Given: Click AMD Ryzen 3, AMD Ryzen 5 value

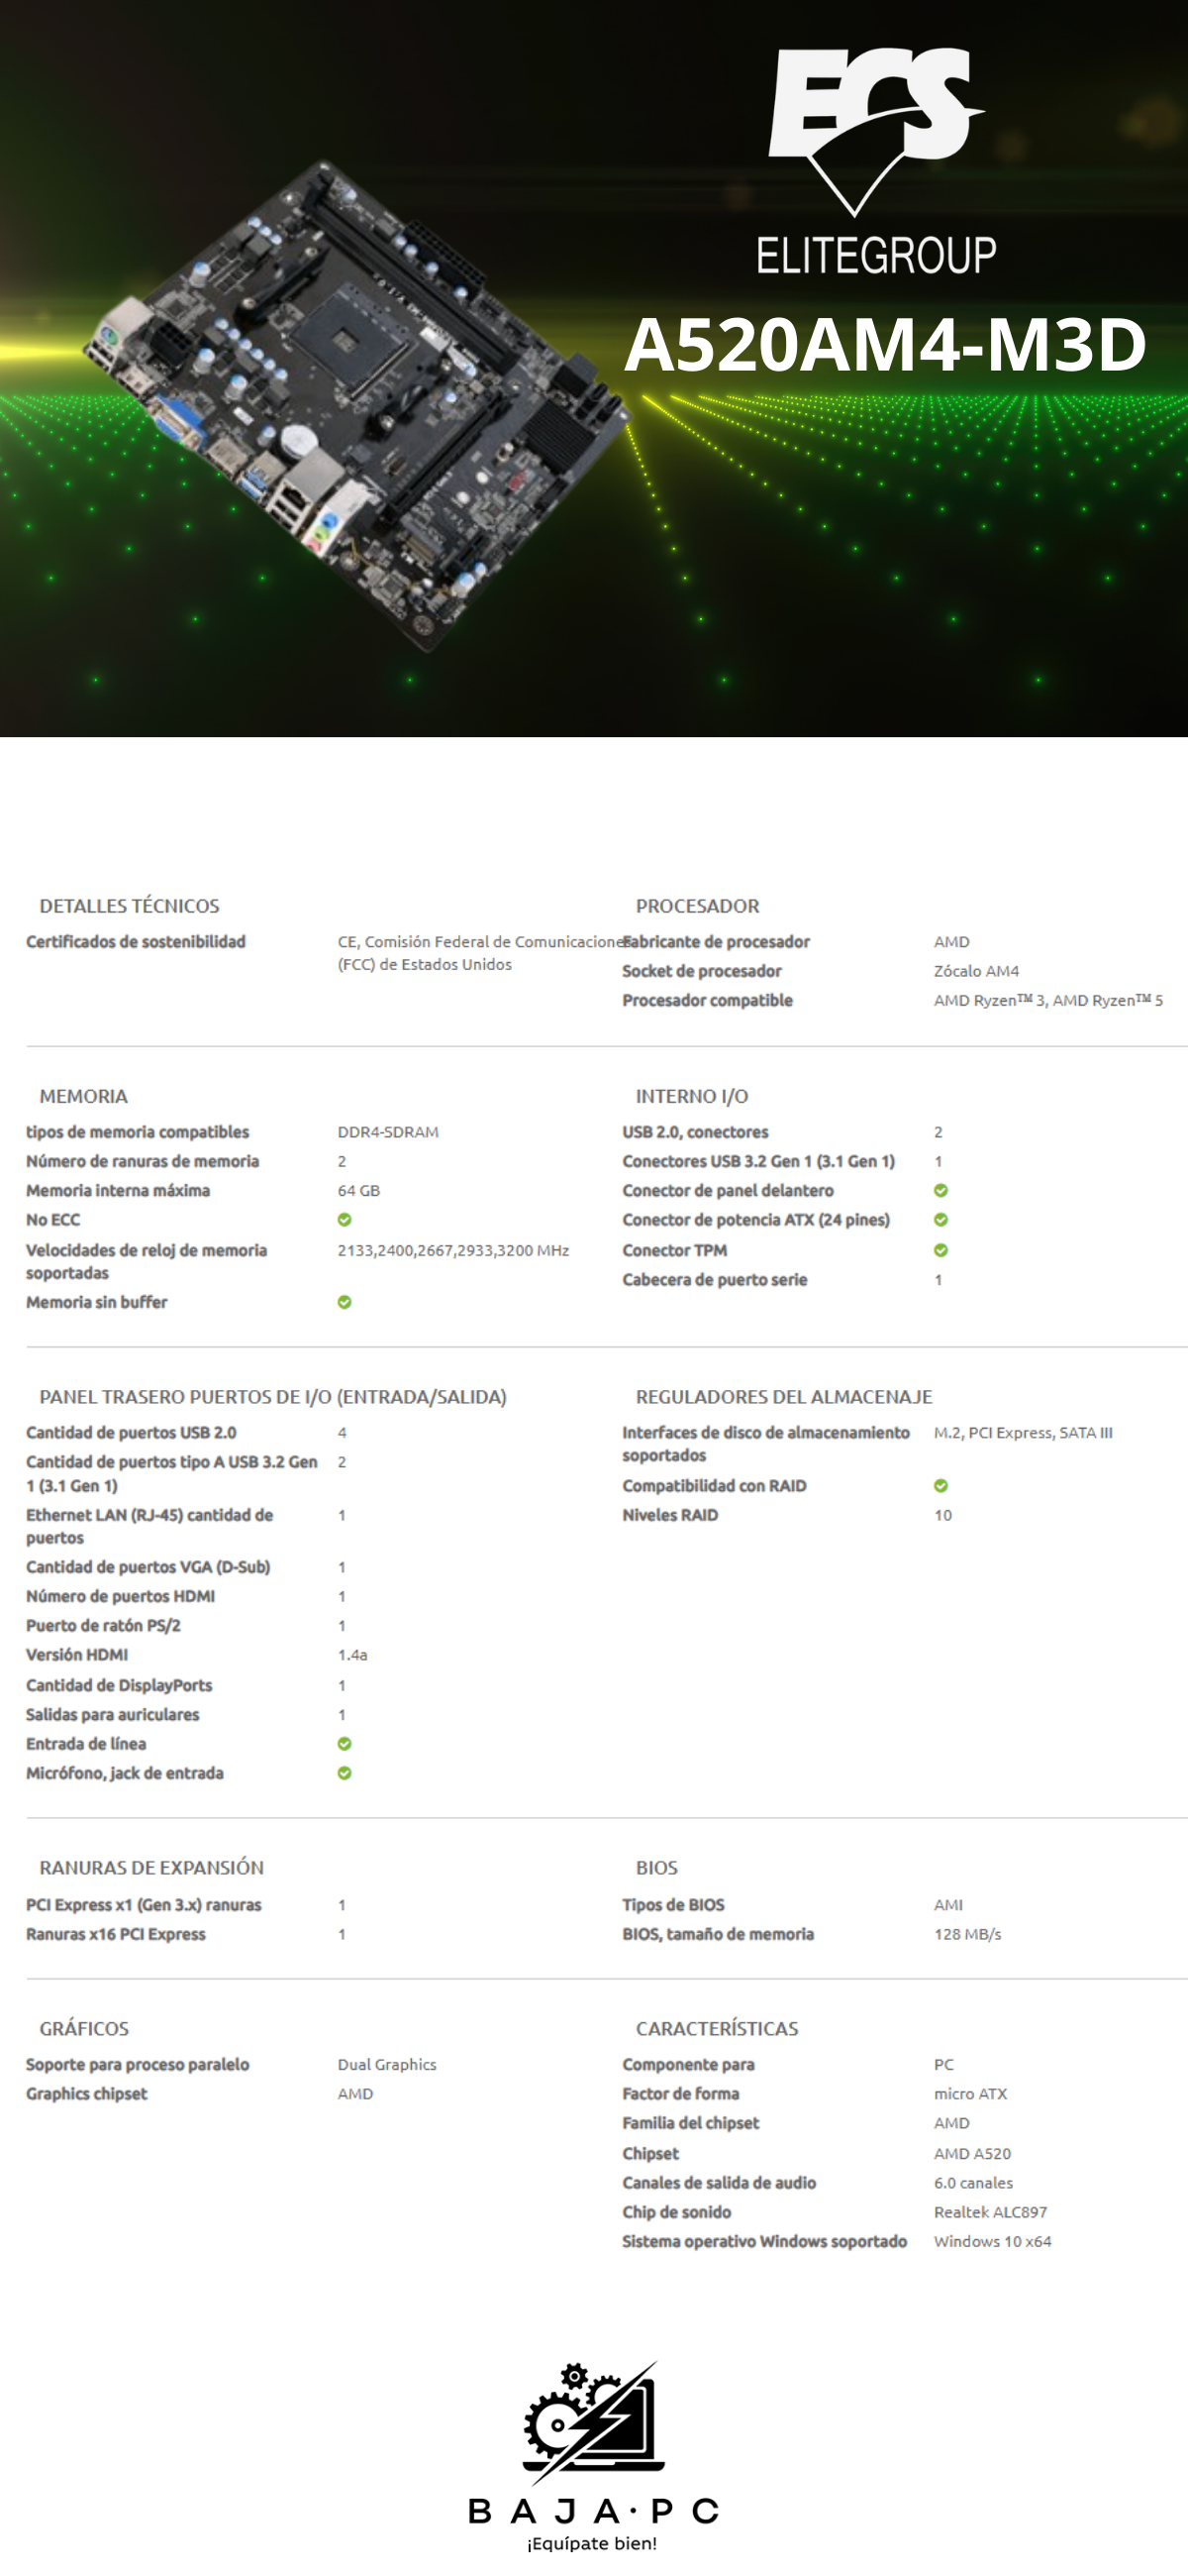Looking at the screenshot, I should [x=1048, y=1000].
